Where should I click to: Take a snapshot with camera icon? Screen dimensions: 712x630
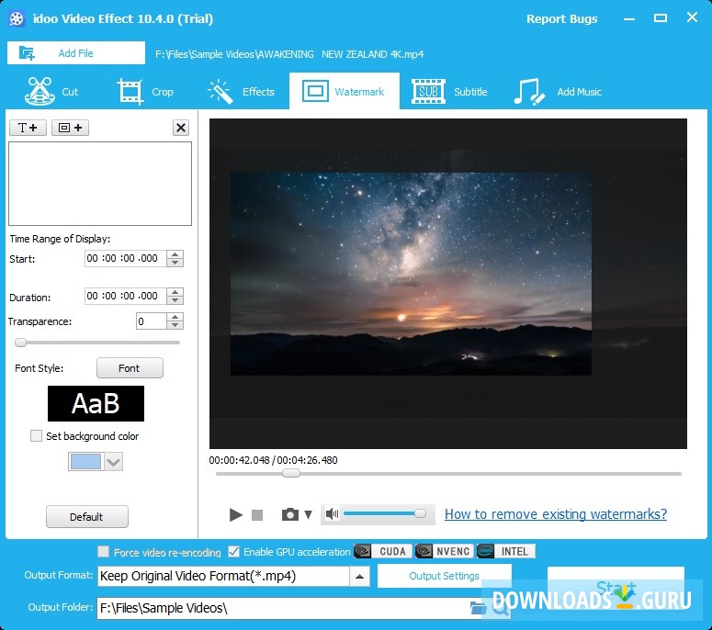point(290,514)
